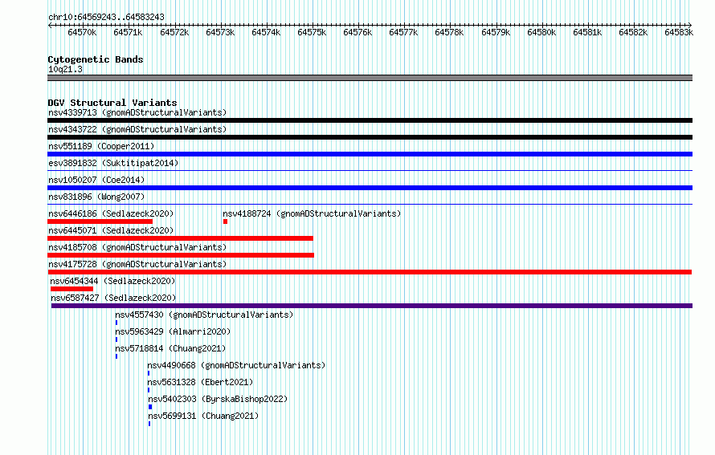Click the short red bar under nsv6454344
Image resolution: width=715 pixels, height=455 pixels.
click(71, 289)
